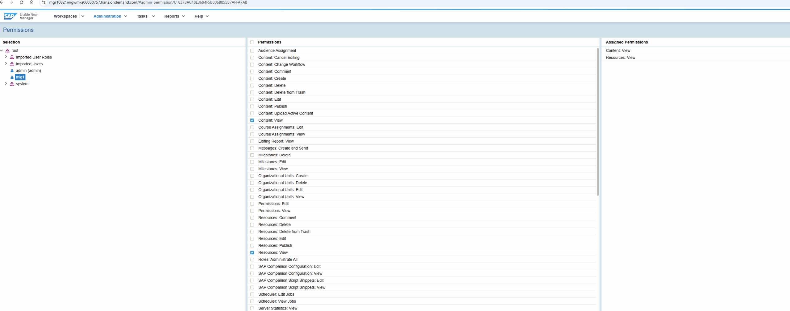
Task: Reload the page with browser refresh icon
Action: pyautogui.click(x=21, y=2)
